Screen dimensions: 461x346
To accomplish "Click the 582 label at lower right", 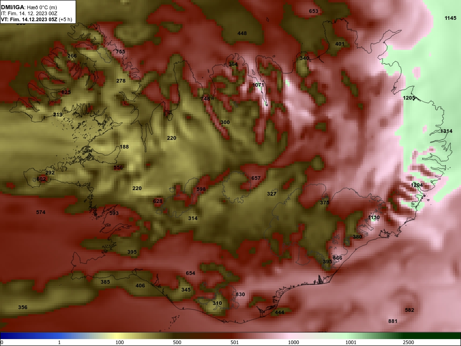I will point(409,310).
